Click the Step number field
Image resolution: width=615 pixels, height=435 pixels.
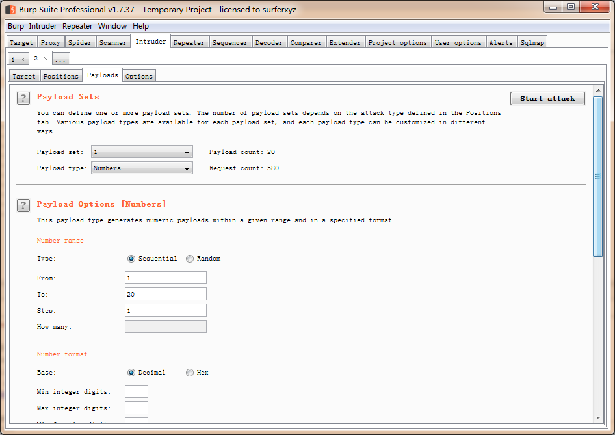pyautogui.click(x=166, y=310)
